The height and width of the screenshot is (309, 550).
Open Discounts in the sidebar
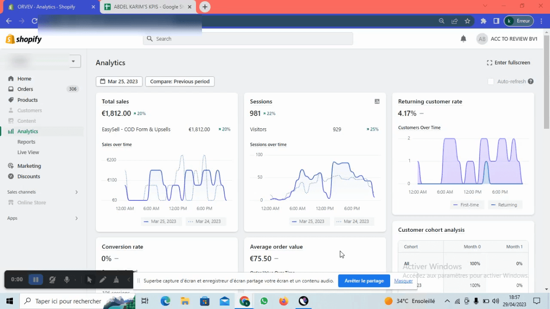click(29, 176)
